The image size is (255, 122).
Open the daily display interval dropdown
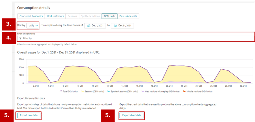click(33, 26)
